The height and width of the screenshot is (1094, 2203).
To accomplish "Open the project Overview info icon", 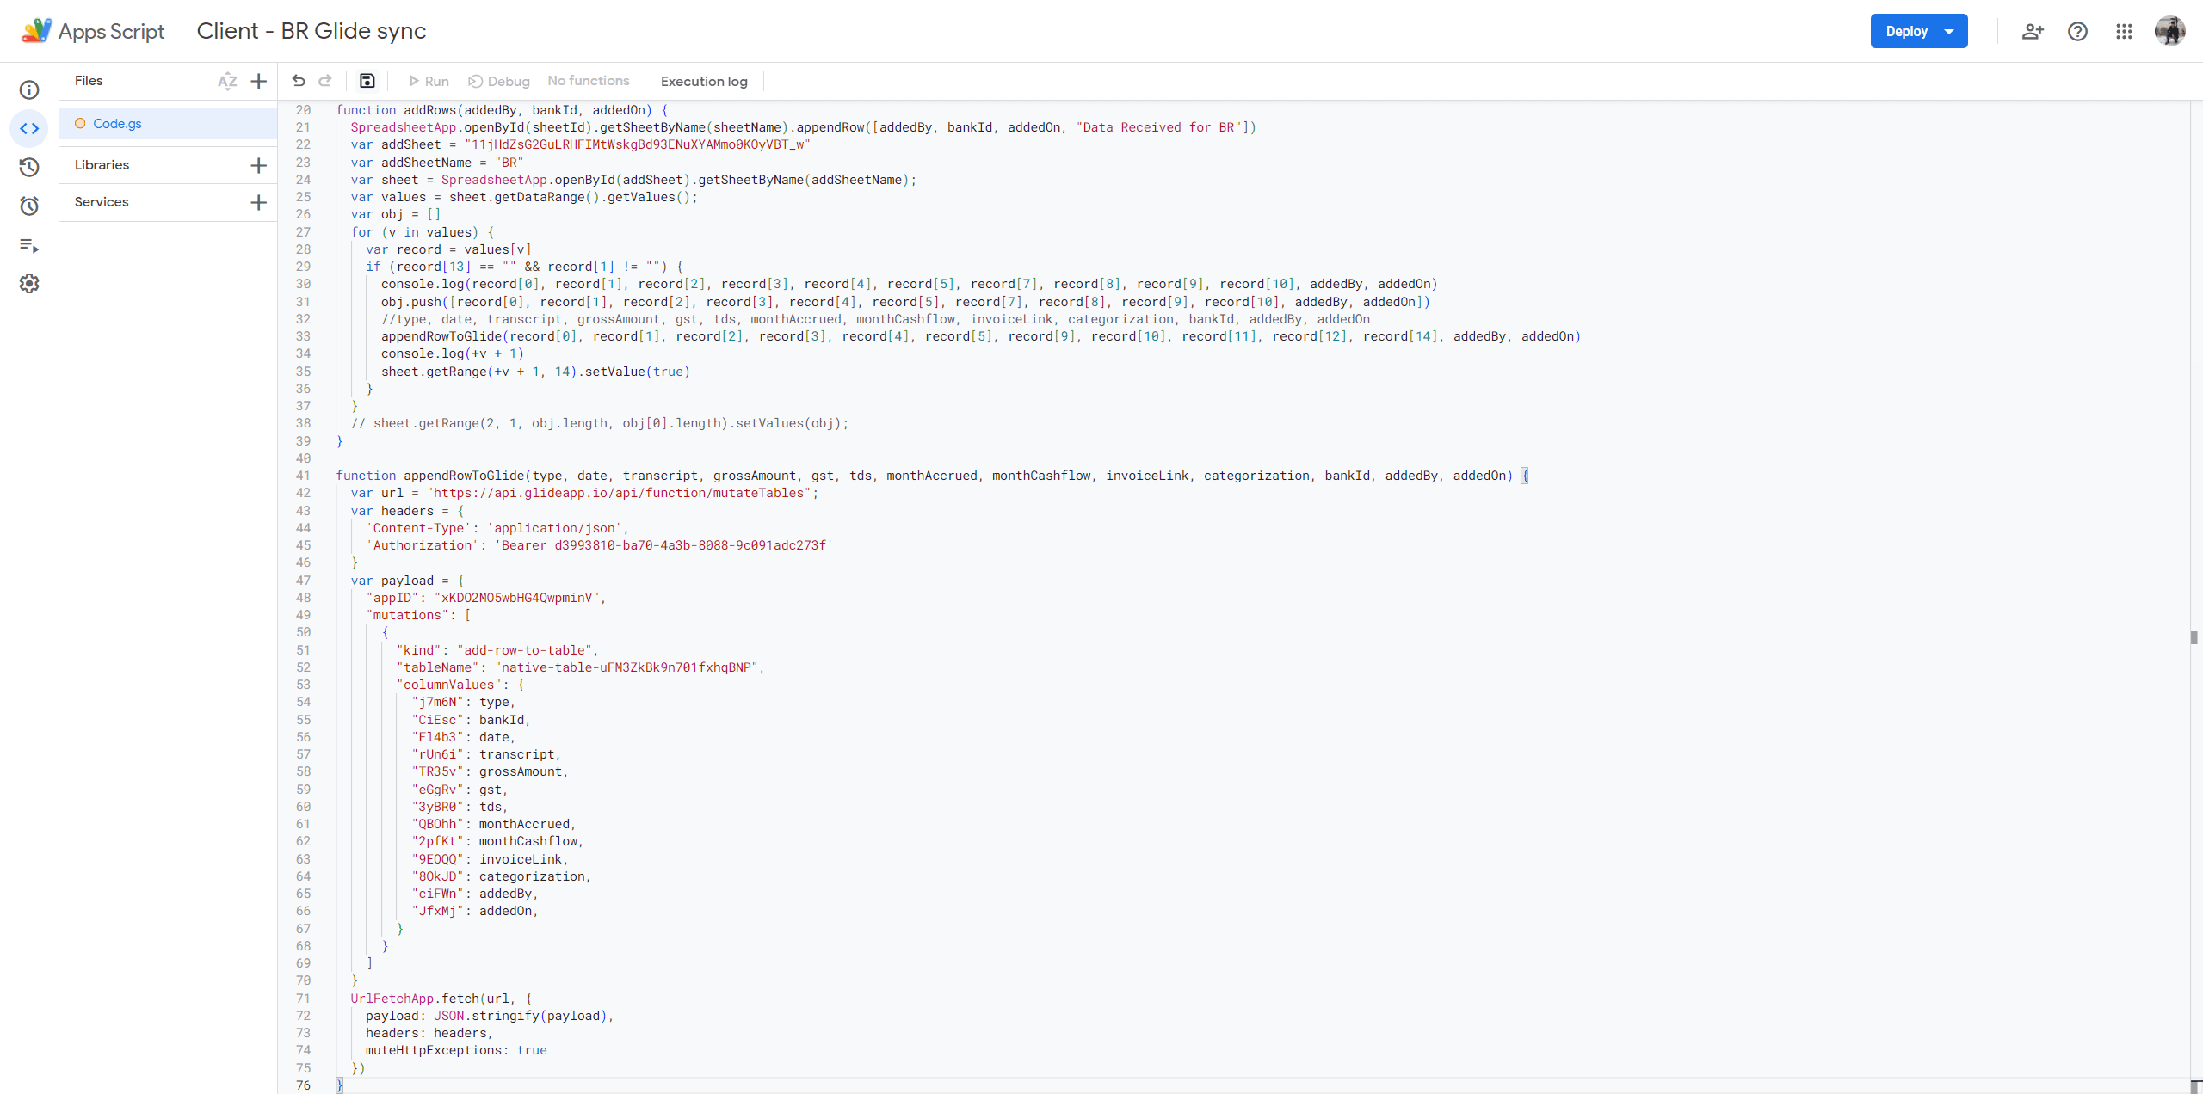I will click(x=29, y=90).
